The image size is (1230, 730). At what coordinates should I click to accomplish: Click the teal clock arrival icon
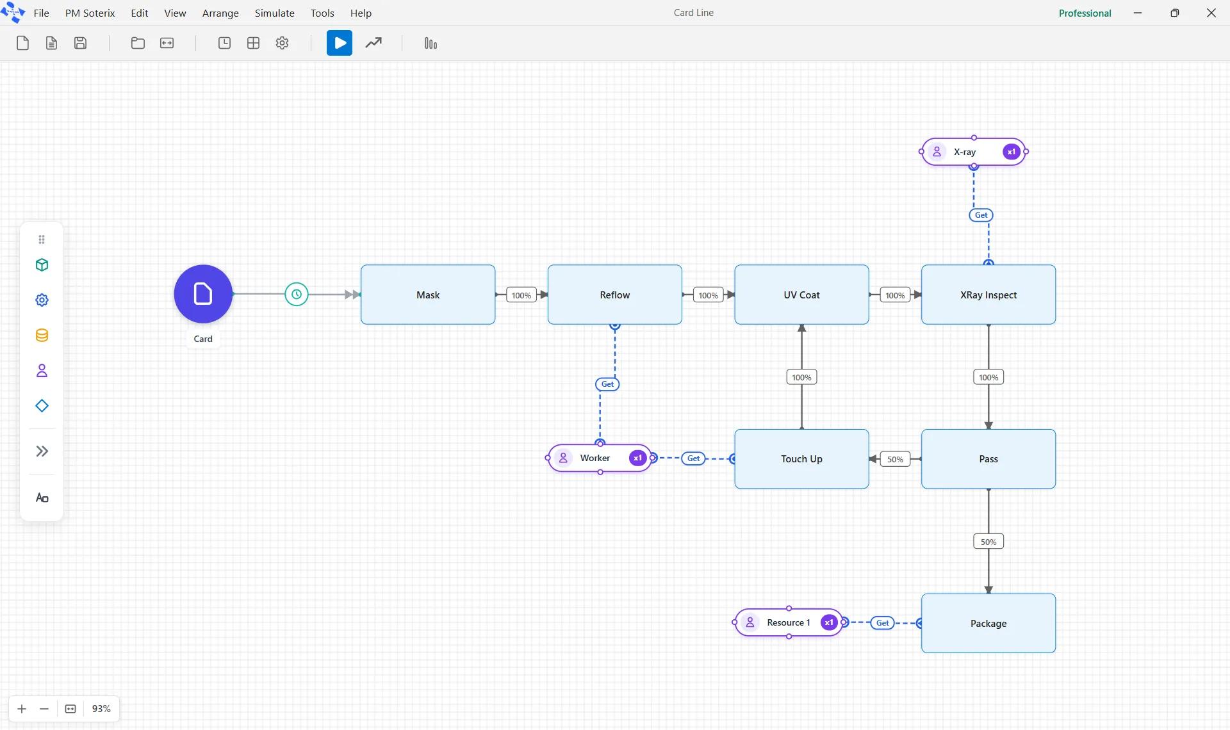coord(297,295)
